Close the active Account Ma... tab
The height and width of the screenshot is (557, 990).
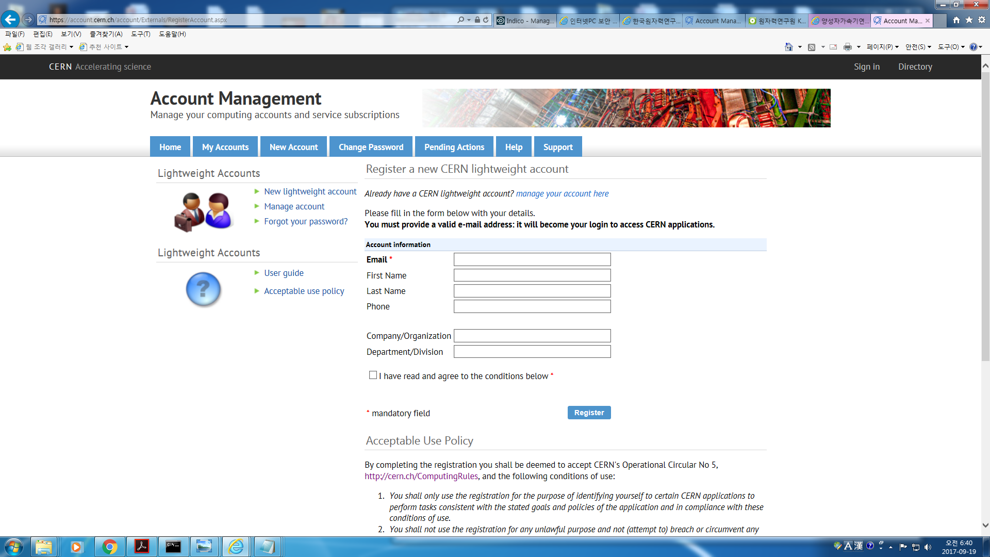coord(928,21)
